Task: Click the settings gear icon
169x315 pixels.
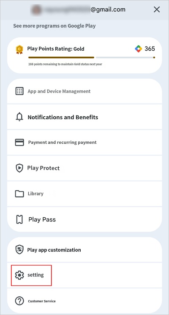Action: [x=19, y=275]
